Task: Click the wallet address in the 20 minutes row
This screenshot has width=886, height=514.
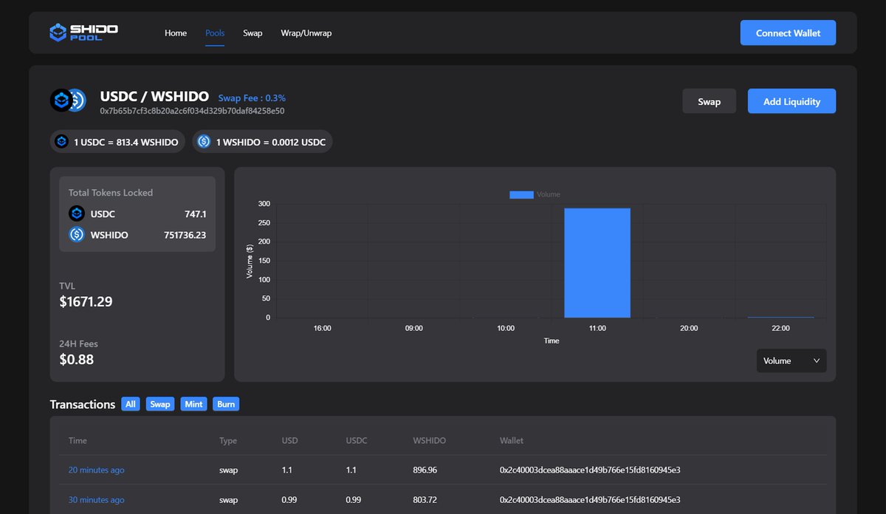Action: (x=590, y=470)
